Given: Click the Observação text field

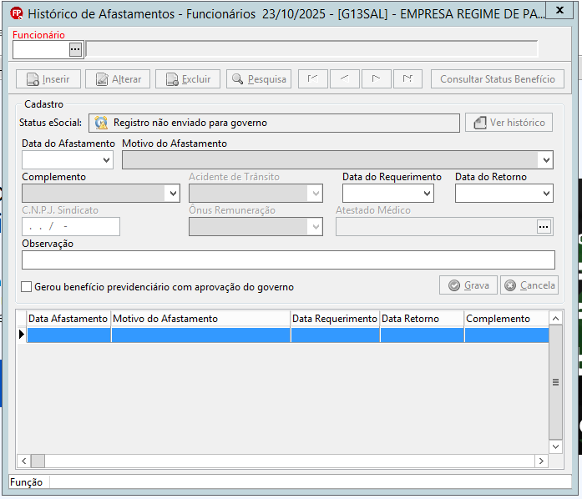Looking at the screenshot, I should pos(288,260).
